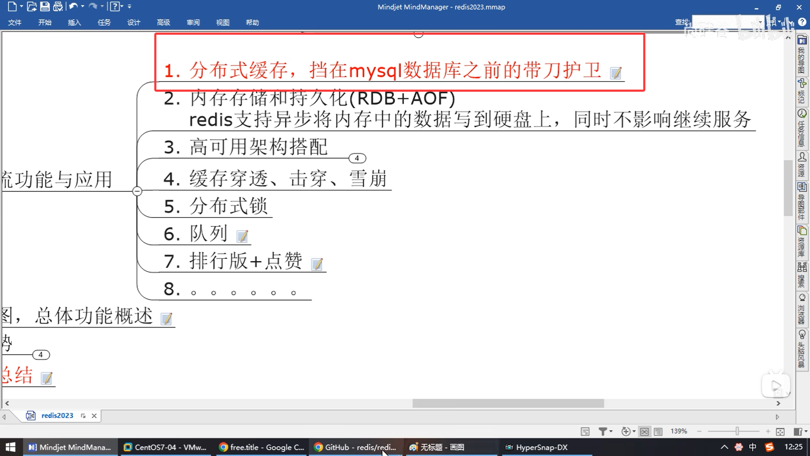Click the Undo arrow icon
Screen dimensions: 810x456
click(x=73, y=6)
